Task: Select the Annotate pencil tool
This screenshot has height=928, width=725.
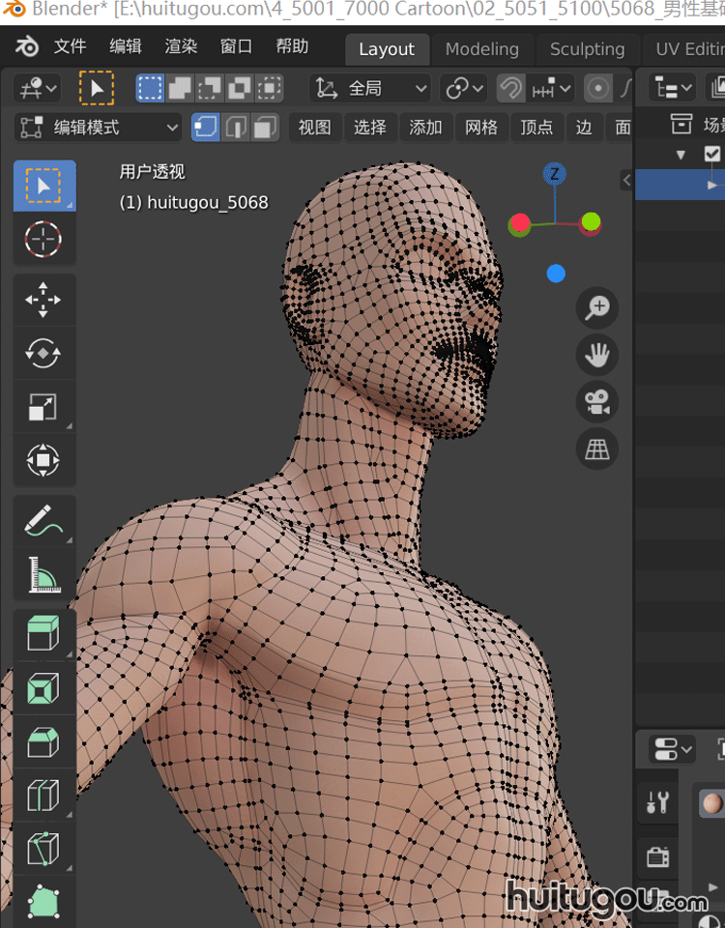Action: point(43,522)
